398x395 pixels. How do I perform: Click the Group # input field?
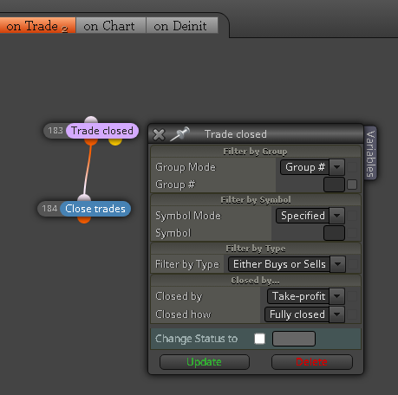pyautogui.click(x=334, y=185)
